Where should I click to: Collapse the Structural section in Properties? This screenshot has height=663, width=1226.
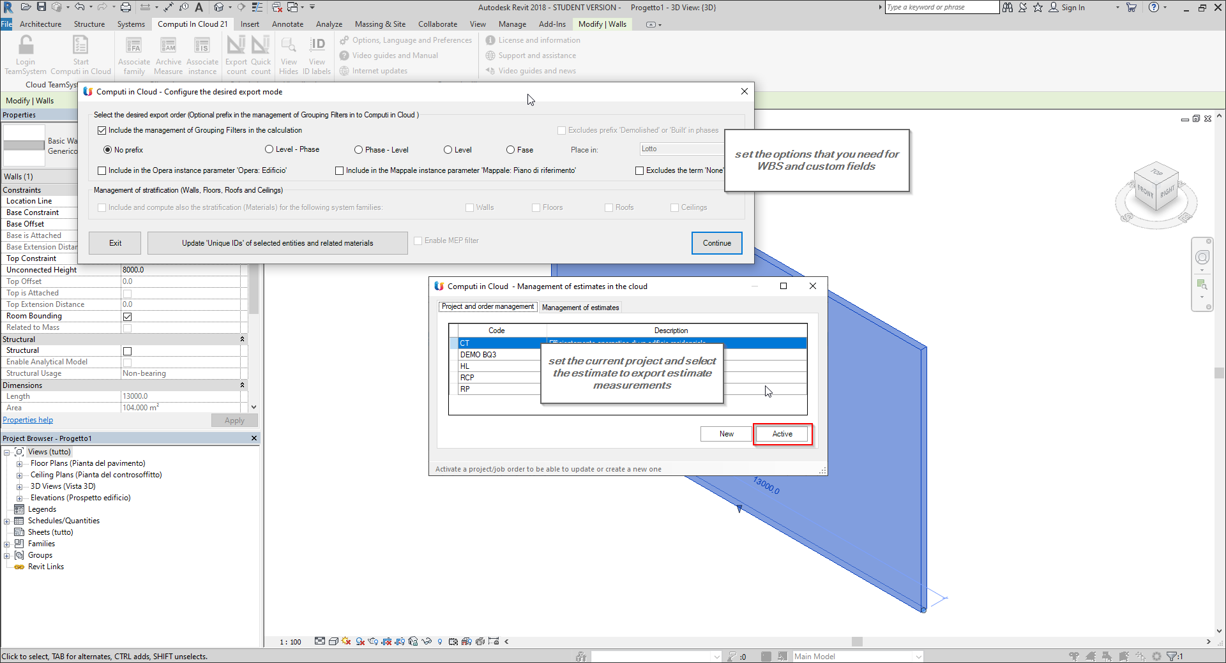pyautogui.click(x=242, y=339)
